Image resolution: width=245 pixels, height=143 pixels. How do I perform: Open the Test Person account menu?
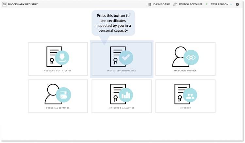coord(220,4)
